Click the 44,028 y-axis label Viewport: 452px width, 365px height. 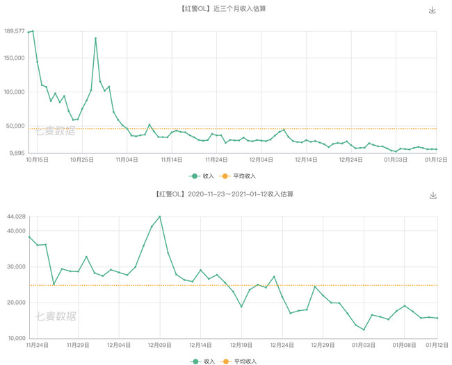(15, 217)
